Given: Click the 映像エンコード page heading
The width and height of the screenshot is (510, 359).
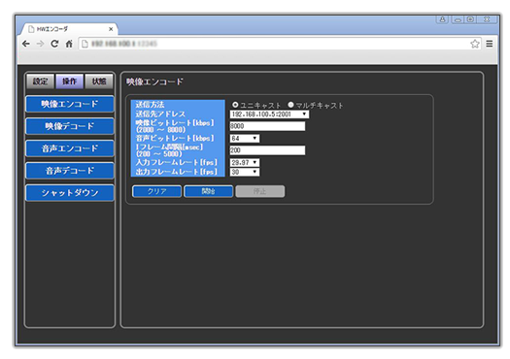Looking at the screenshot, I should coord(154,82).
